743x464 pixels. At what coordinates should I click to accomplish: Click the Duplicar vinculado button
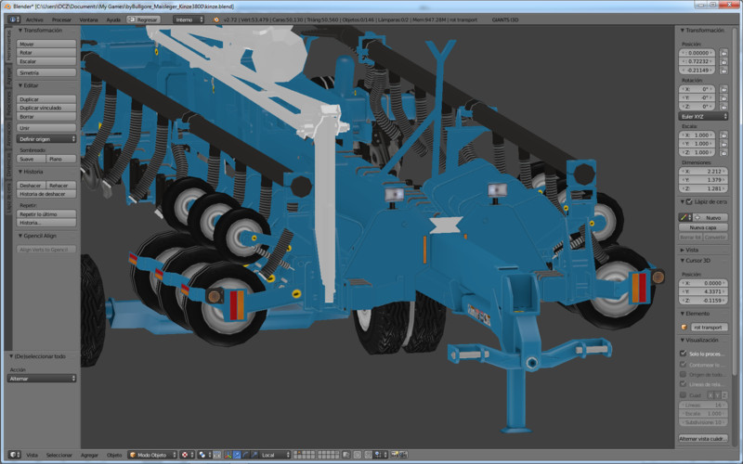click(46, 108)
